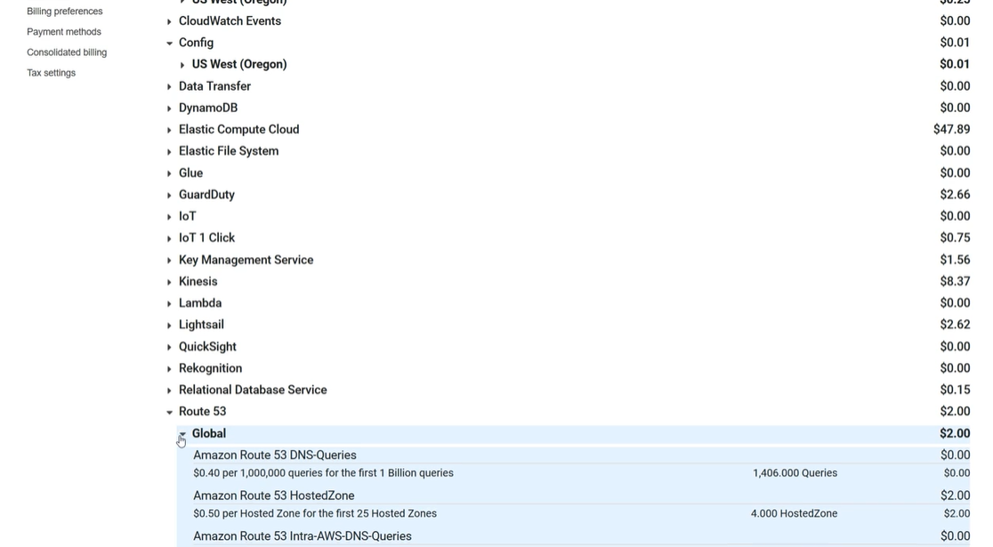Click the 1,406.000 Queries usage value
This screenshot has width=993, height=547.
pos(795,473)
